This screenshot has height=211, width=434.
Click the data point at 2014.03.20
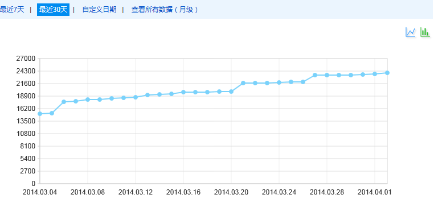coord(231,92)
